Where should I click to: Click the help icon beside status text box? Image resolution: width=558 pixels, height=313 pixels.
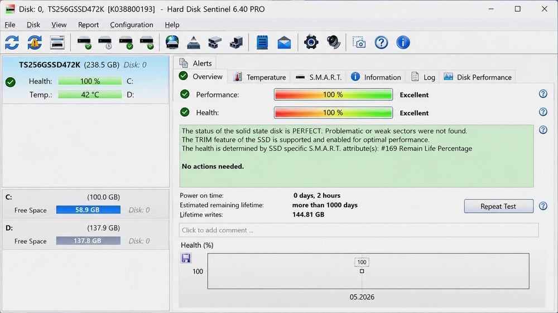543,130
